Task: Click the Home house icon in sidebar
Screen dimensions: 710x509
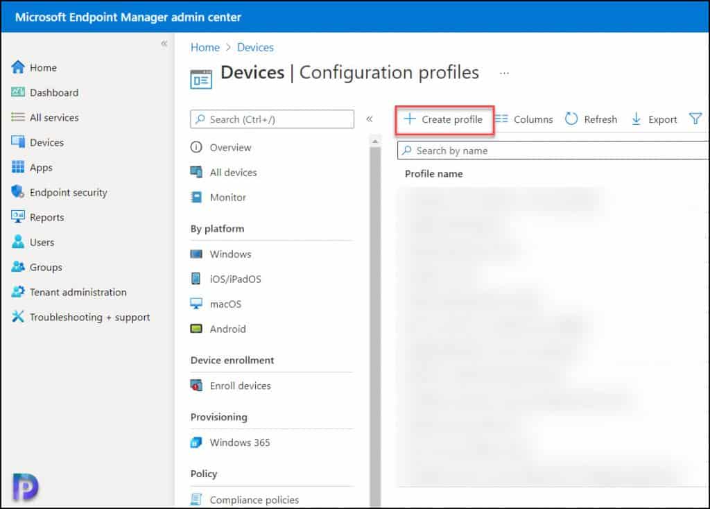Action: click(x=17, y=67)
